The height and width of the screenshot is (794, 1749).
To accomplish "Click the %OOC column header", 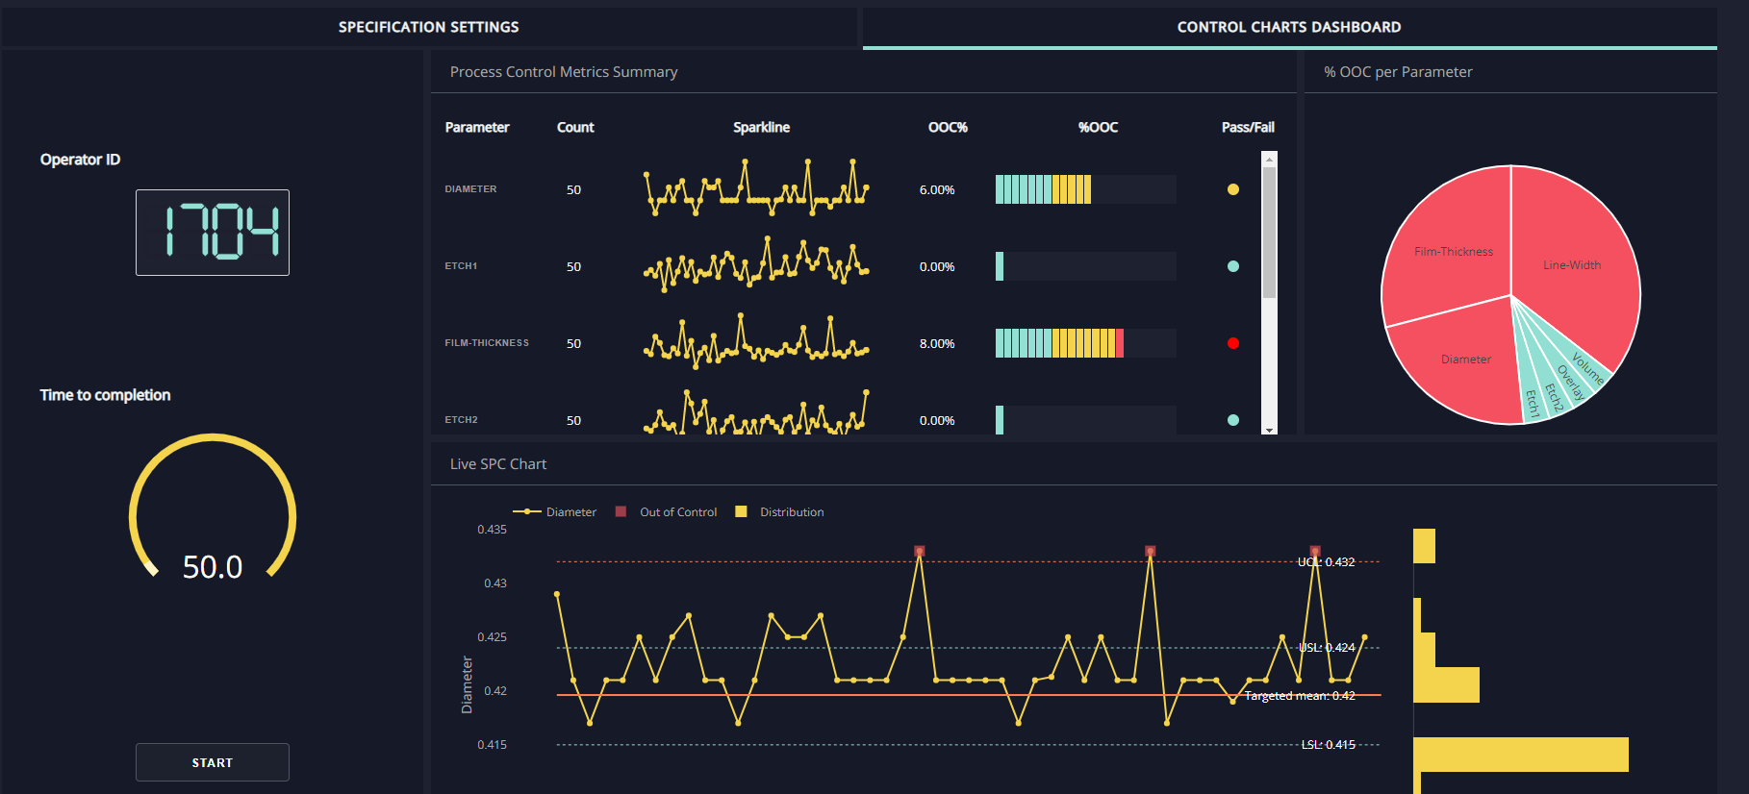I will click(x=1098, y=127).
